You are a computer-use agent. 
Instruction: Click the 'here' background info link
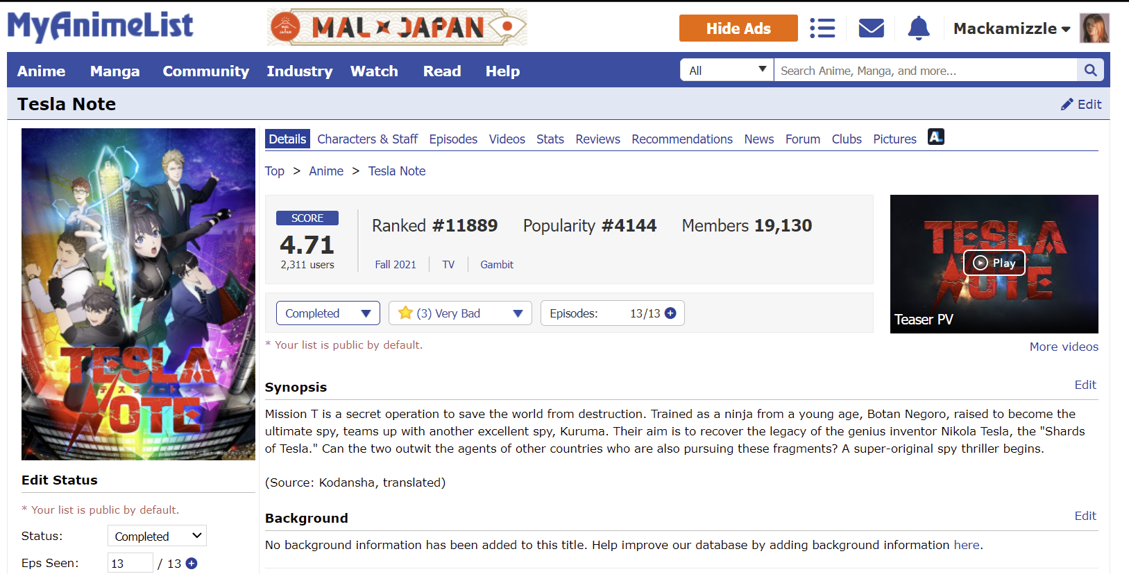967,545
